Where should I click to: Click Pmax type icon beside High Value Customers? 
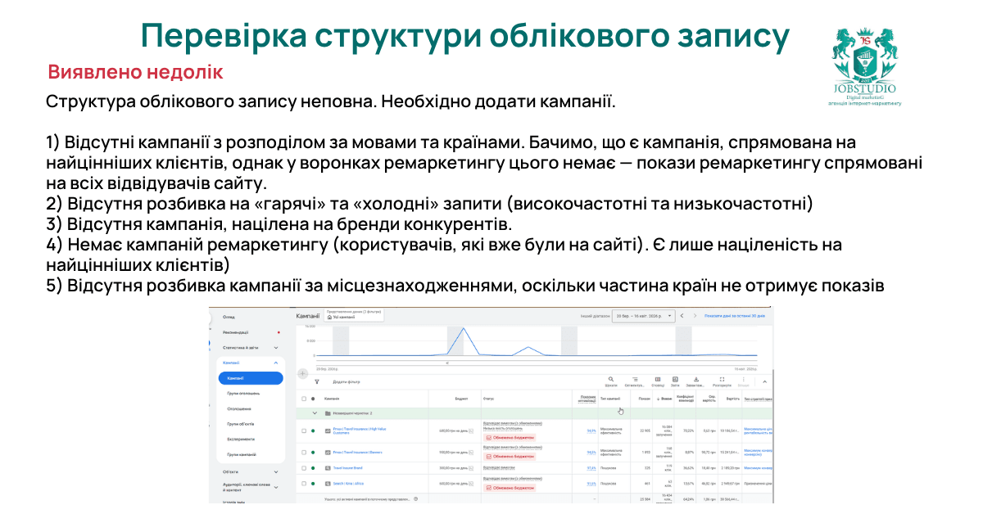click(328, 430)
